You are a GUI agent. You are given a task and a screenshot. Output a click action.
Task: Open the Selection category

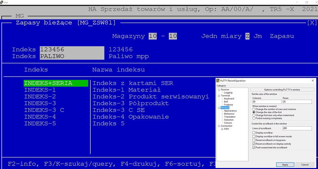229,120
